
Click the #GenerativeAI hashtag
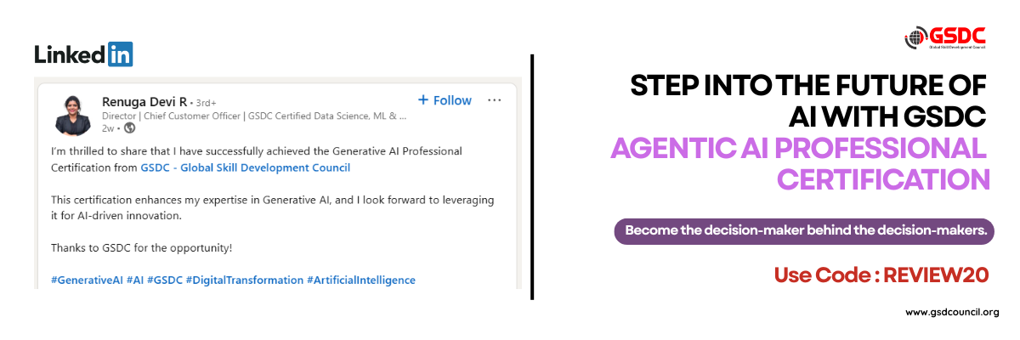[87, 280]
